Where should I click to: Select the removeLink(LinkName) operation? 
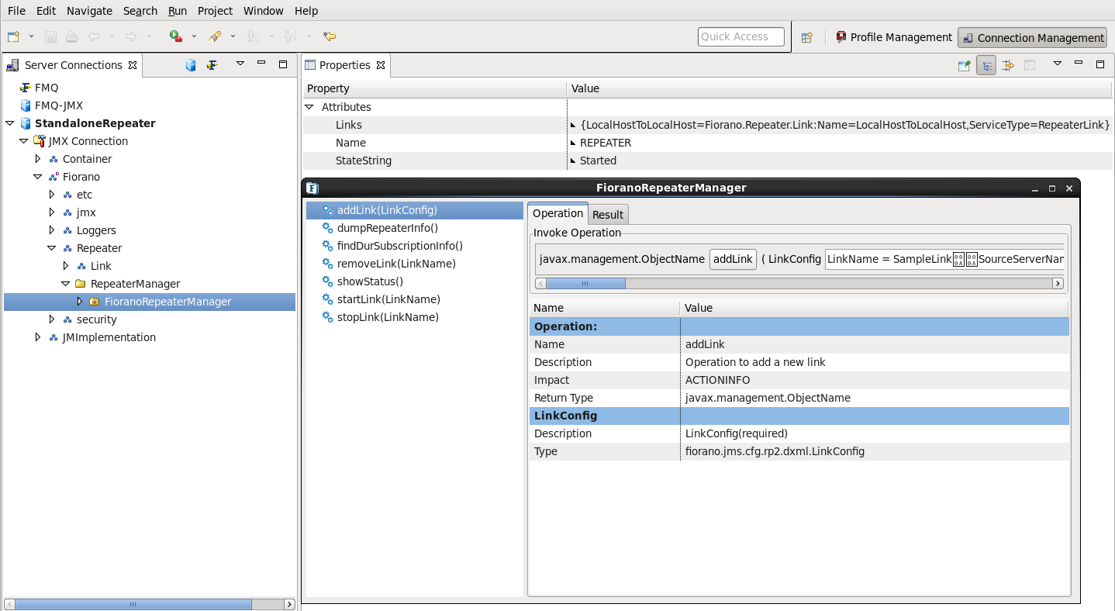coord(396,264)
